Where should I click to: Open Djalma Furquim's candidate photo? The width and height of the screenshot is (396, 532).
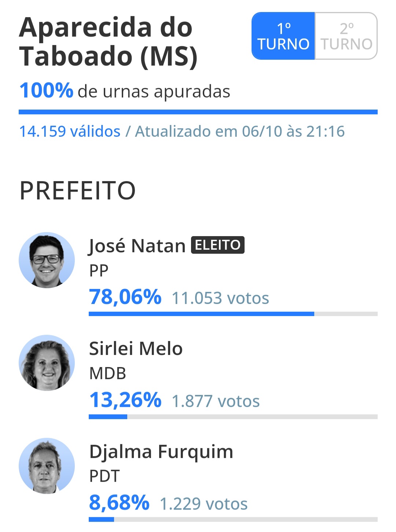[x=47, y=466]
